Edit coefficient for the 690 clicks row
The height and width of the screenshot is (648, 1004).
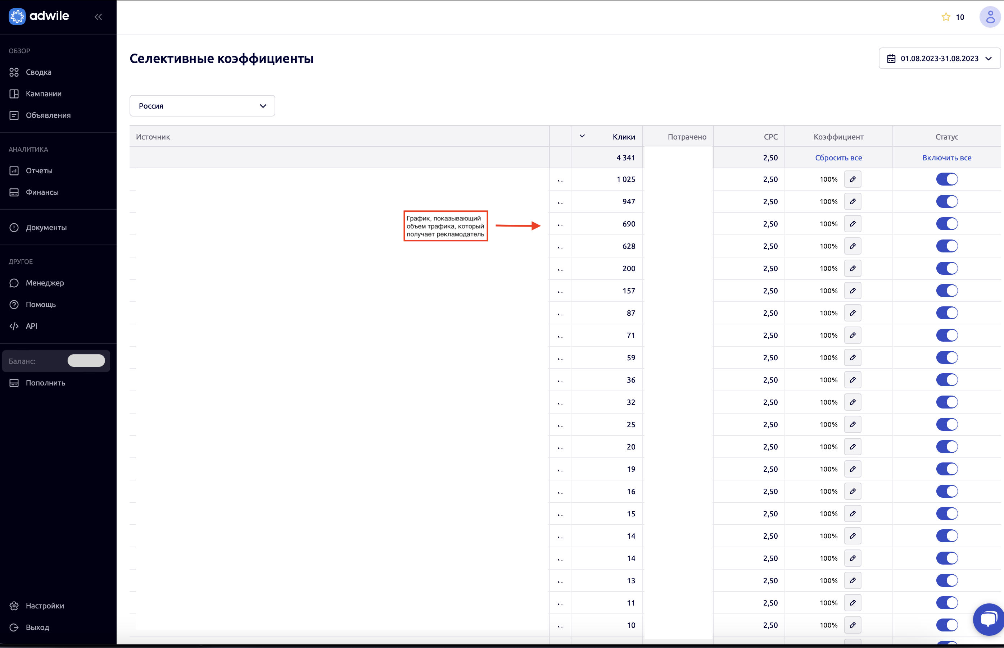(853, 224)
